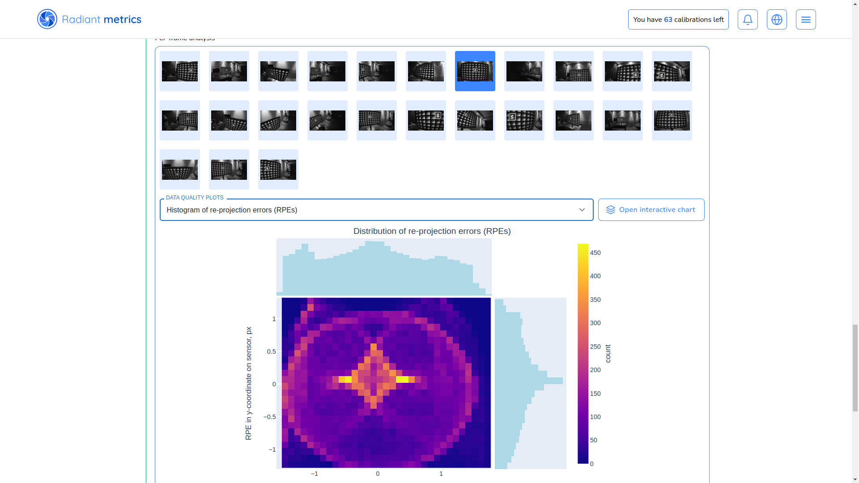Open notifications bell icon

748,20
